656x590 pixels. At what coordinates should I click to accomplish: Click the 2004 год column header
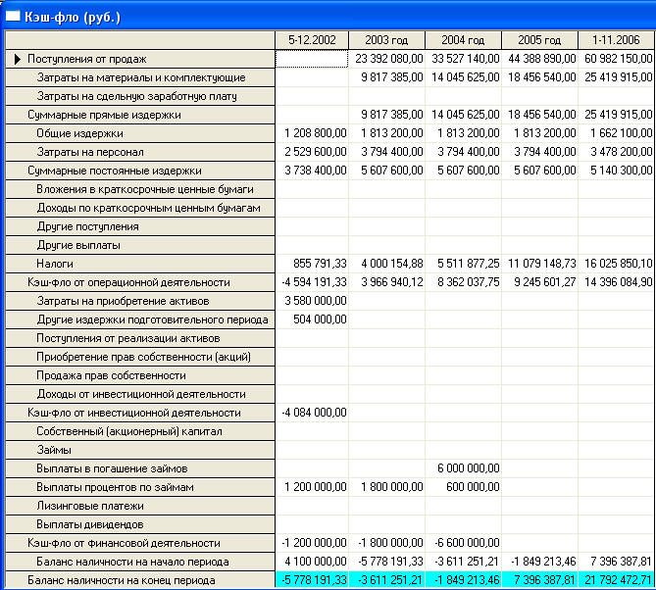coord(463,40)
